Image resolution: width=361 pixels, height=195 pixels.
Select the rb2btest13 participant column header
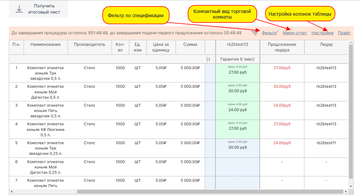tap(238, 45)
